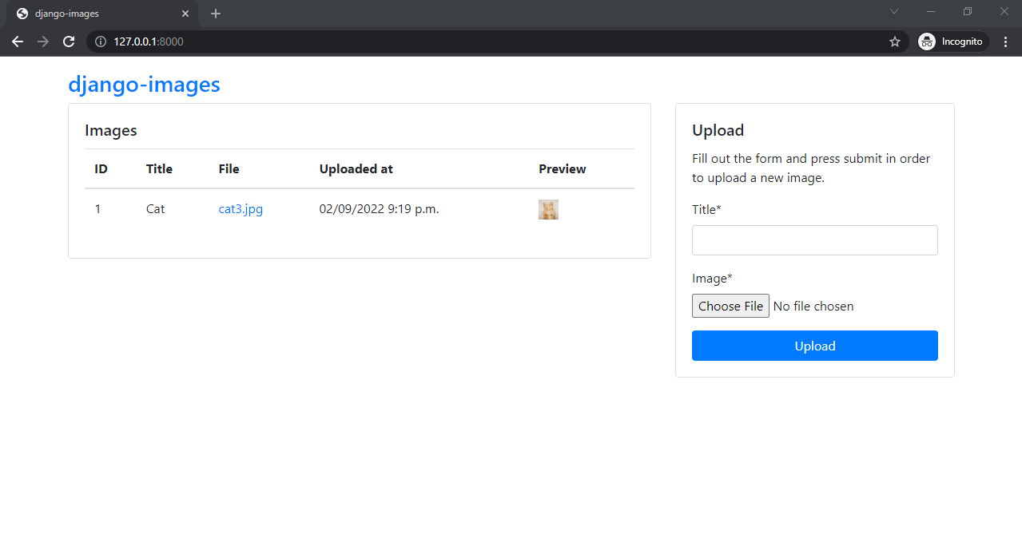Click the django-images page heading link

(145, 84)
